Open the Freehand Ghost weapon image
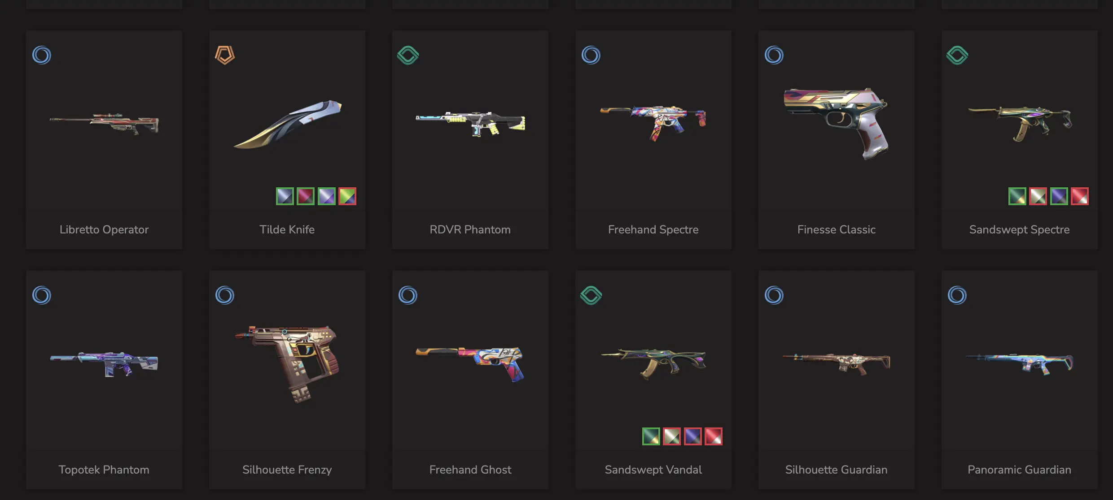 coord(470,364)
